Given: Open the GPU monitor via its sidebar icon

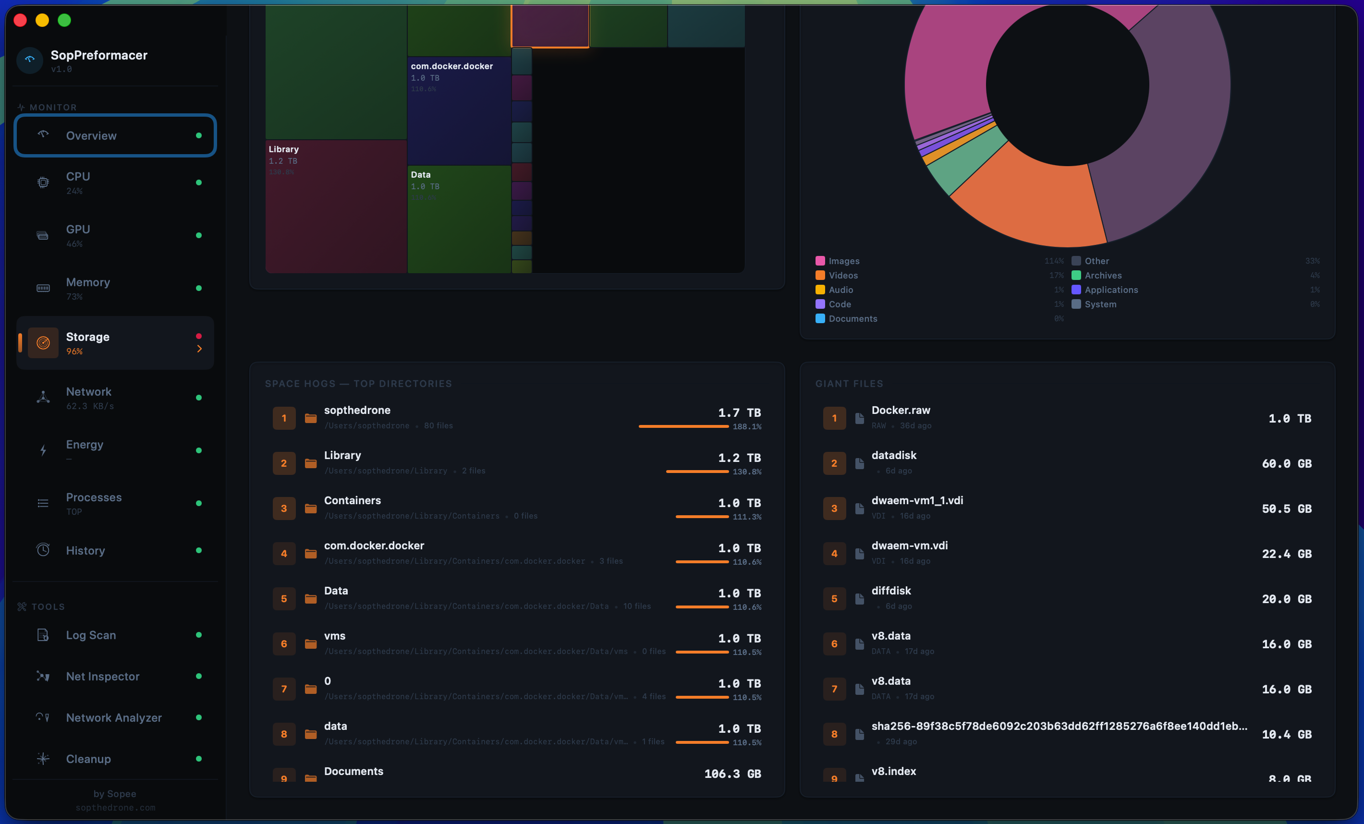Looking at the screenshot, I should 43,235.
